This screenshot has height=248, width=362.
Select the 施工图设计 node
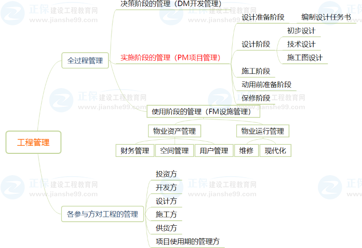point(305,58)
